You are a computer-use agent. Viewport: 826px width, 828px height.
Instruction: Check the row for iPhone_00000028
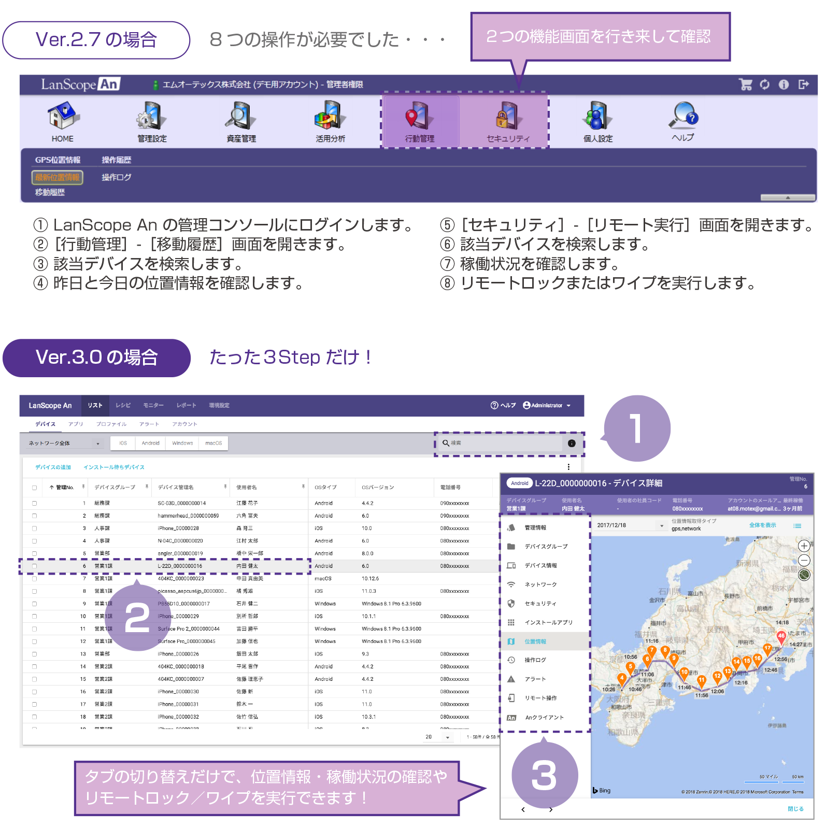[35, 529]
